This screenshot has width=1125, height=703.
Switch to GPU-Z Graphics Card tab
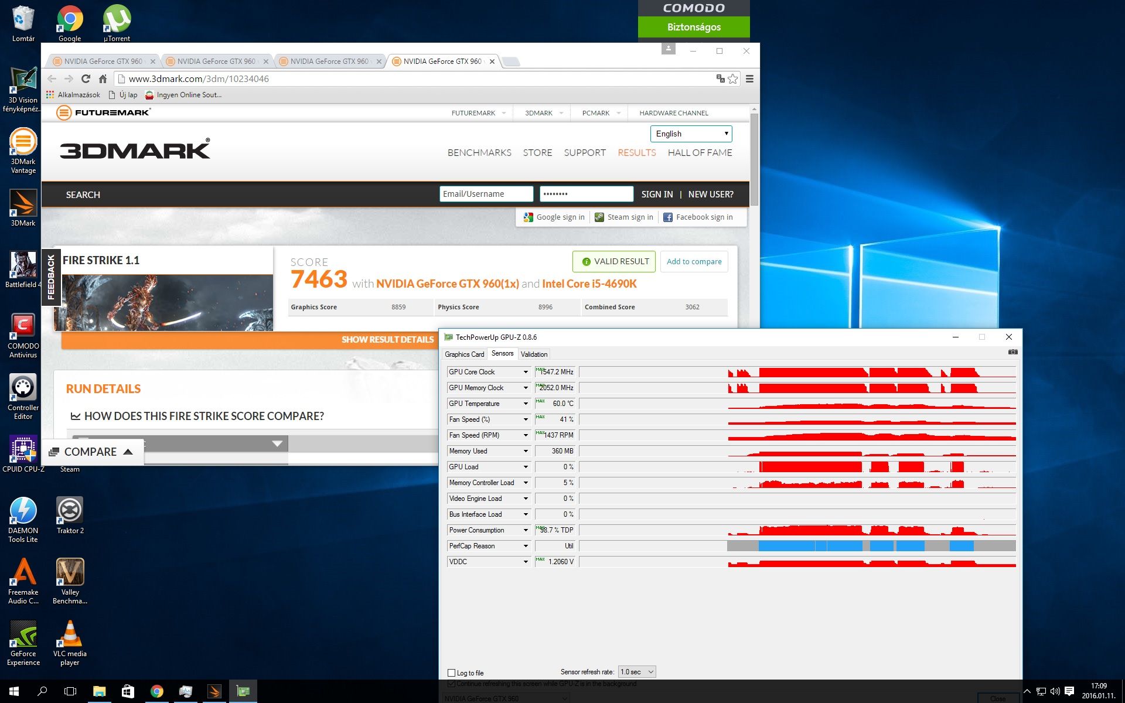[x=464, y=354]
